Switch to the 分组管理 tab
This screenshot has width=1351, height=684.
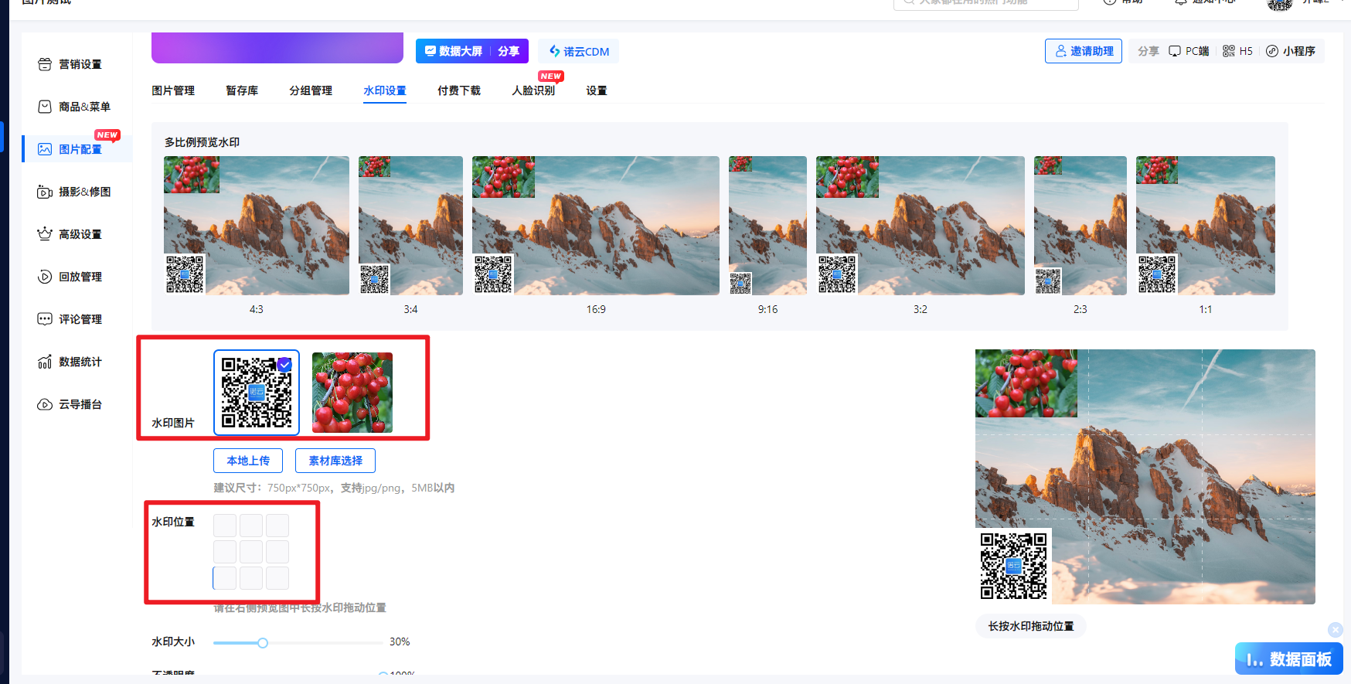(311, 90)
